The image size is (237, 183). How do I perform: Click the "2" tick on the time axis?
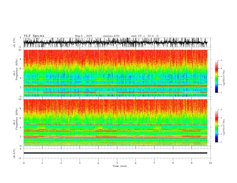[x=61, y=163]
